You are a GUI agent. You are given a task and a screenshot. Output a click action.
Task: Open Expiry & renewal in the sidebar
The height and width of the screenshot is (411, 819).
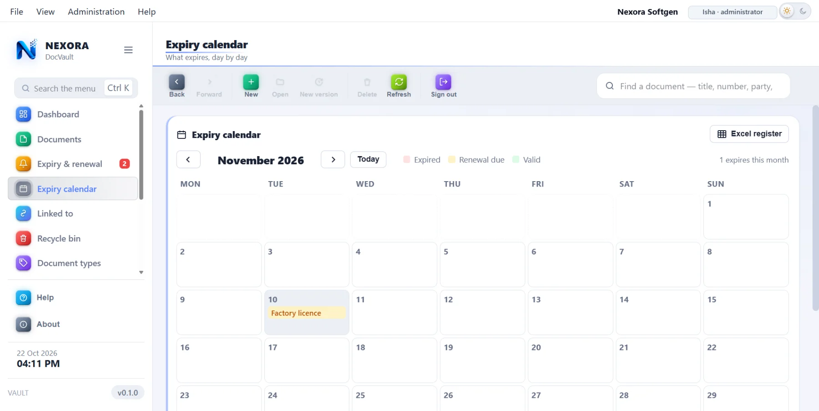(73, 164)
